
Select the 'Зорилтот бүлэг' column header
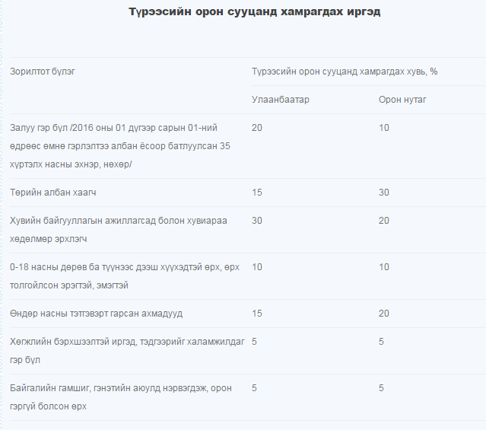[43, 72]
